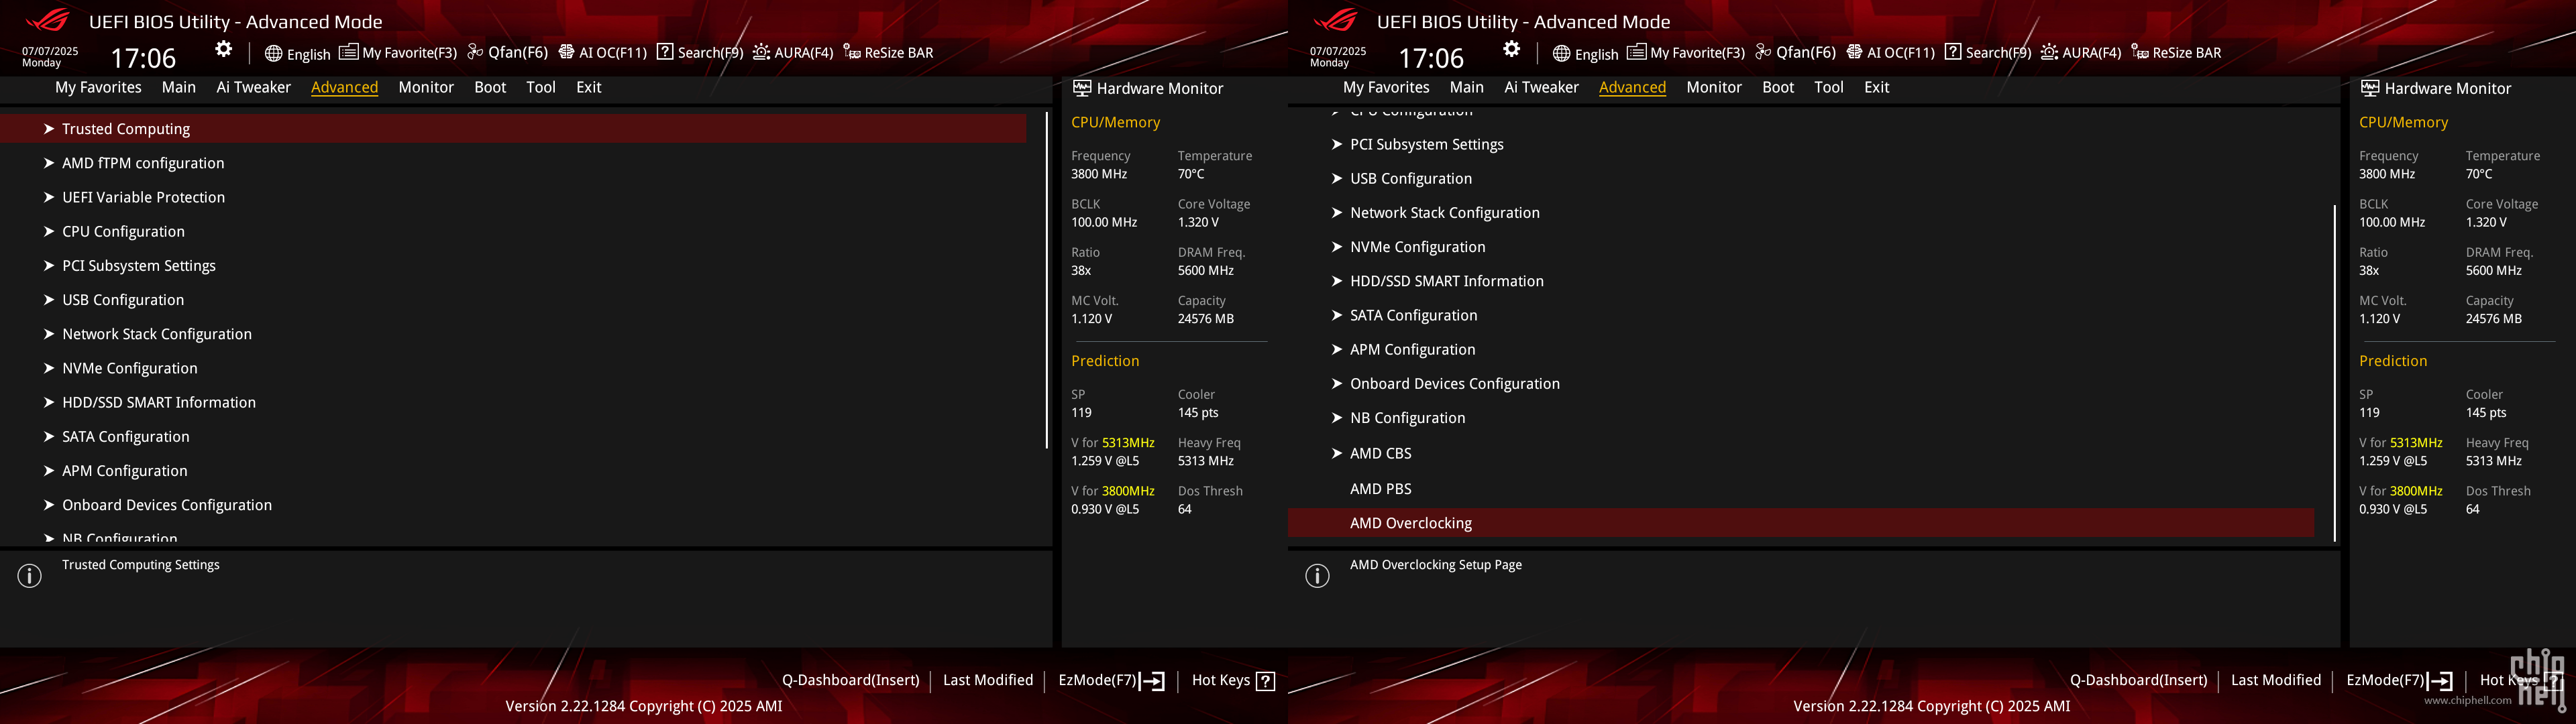Click Hardware Monitor icon in left screen
Screen dimensions: 2576x724
click(1081, 88)
